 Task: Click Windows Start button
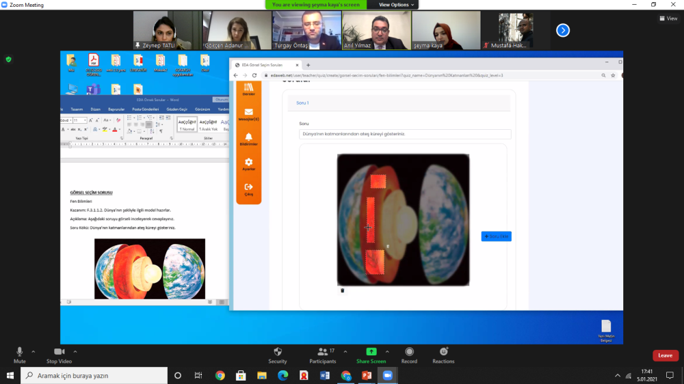coord(10,375)
